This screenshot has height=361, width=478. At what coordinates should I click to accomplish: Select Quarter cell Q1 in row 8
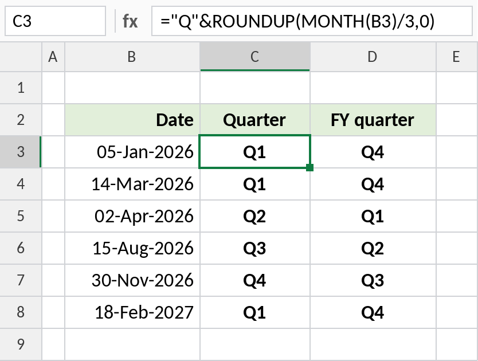coord(255,312)
